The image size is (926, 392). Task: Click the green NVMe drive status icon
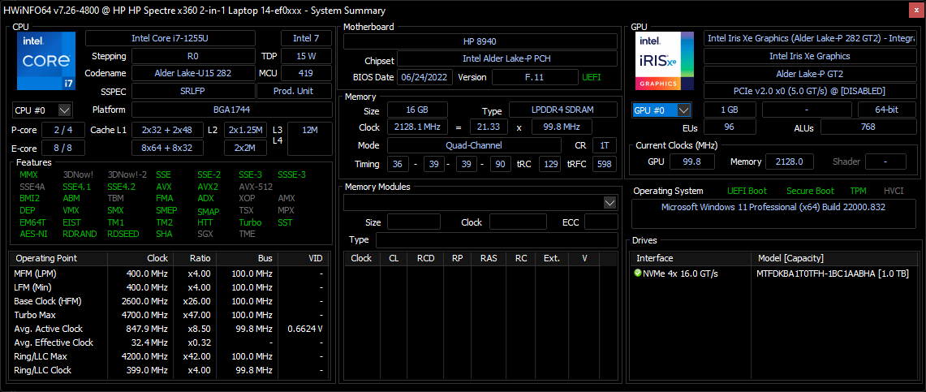point(637,274)
